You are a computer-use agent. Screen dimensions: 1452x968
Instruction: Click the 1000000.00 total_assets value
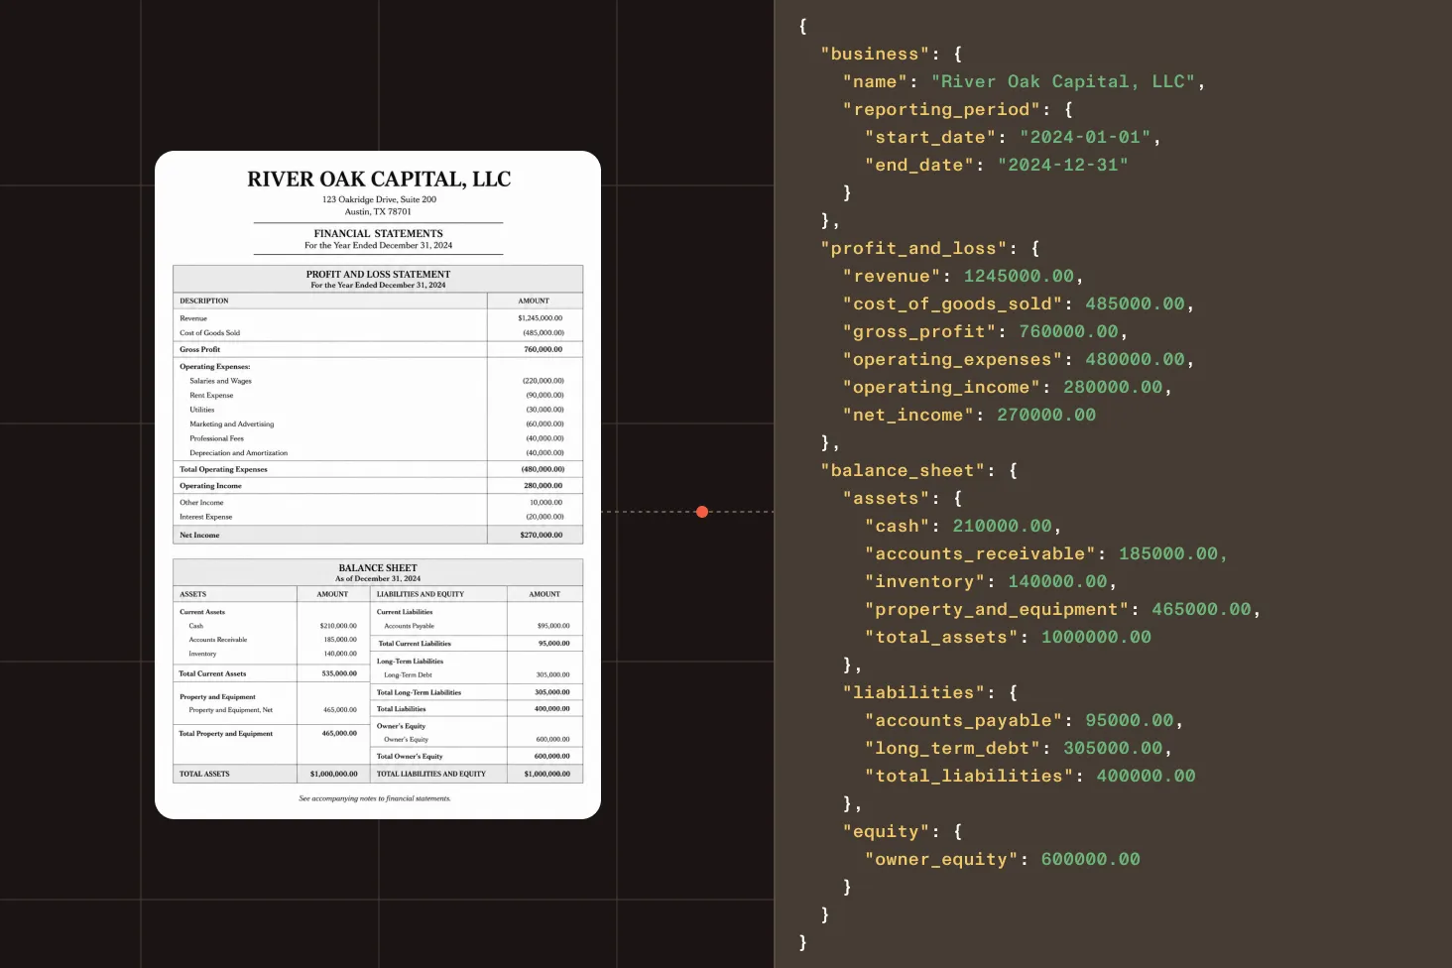[1096, 637]
